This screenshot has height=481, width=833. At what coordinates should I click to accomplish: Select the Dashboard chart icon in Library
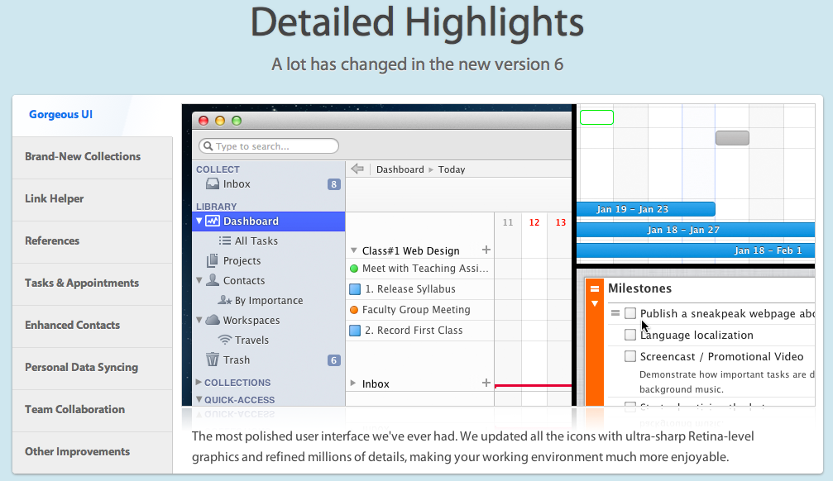(213, 221)
